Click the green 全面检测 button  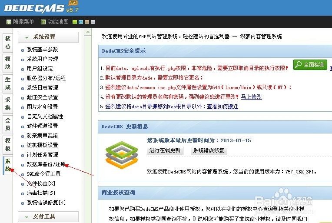coord(310,65)
